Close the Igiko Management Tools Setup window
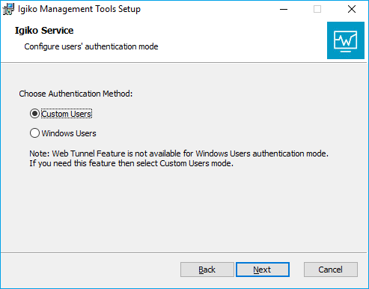369x289 pixels. (352, 9)
